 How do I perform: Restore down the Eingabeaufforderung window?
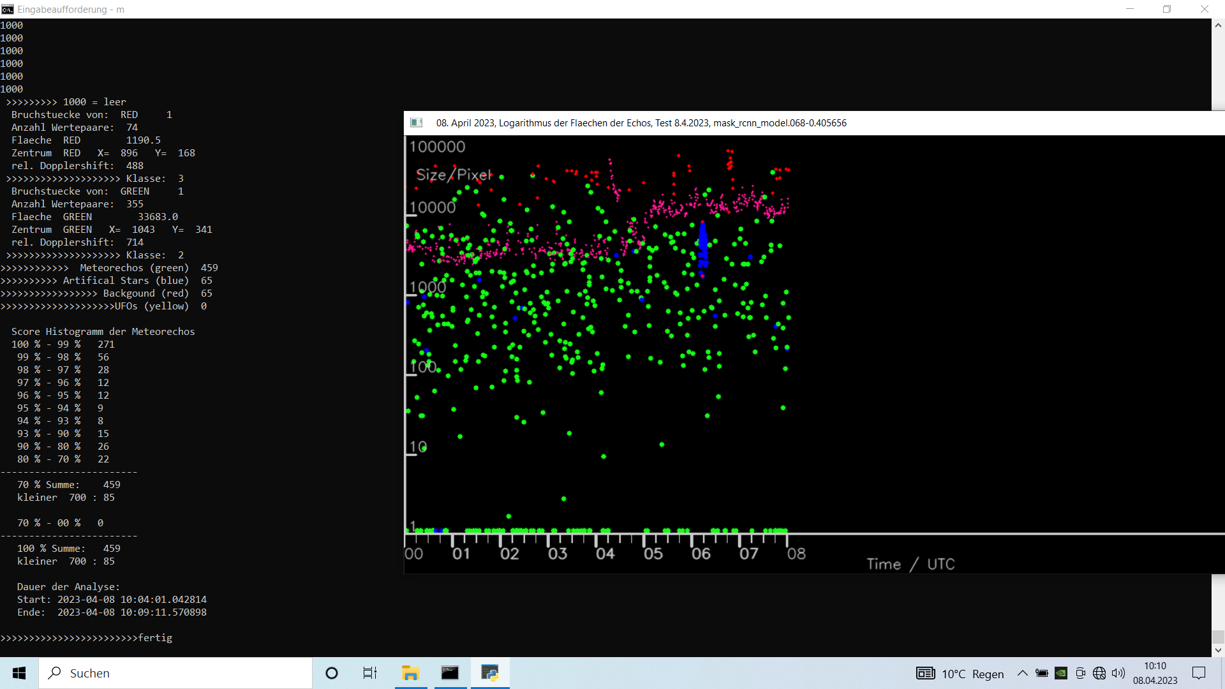coord(1167,9)
